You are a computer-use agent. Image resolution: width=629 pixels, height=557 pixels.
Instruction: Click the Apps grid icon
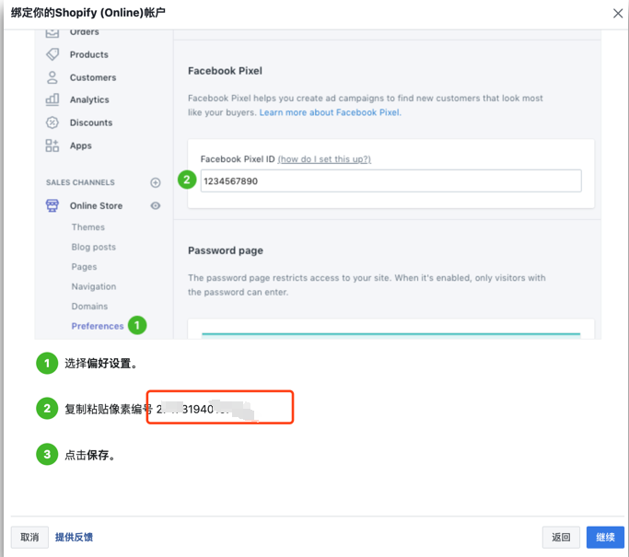52,145
